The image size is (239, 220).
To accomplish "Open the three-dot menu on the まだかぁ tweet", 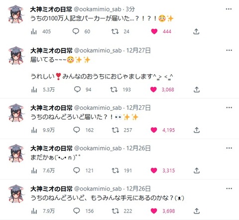I will 229,148.
